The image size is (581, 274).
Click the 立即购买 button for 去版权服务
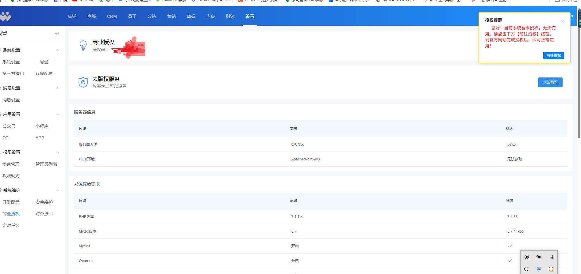[550, 82]
